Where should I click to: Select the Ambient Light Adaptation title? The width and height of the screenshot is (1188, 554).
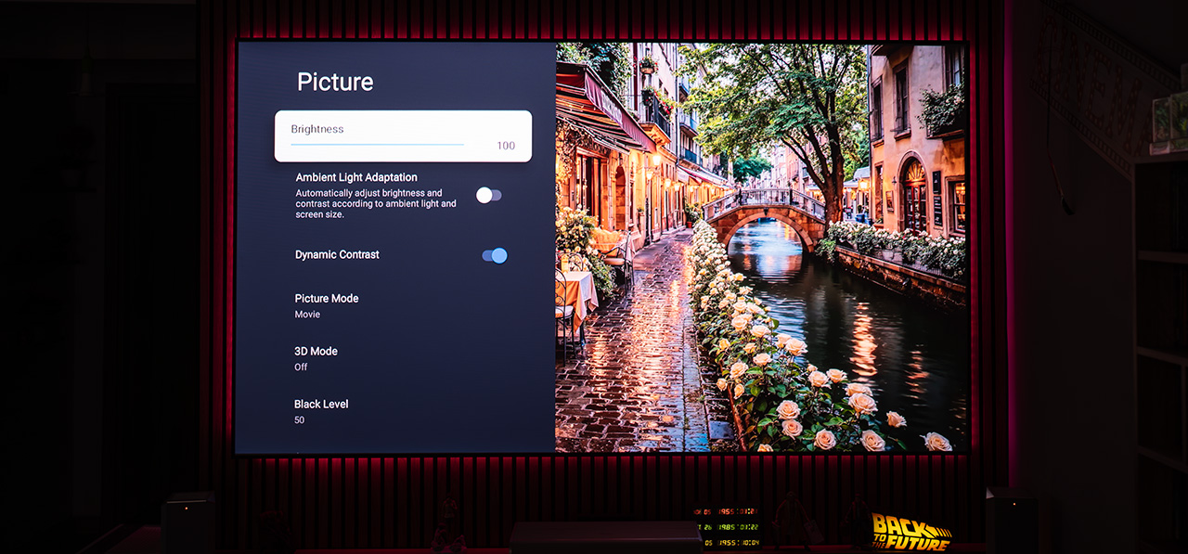point(356,177)
